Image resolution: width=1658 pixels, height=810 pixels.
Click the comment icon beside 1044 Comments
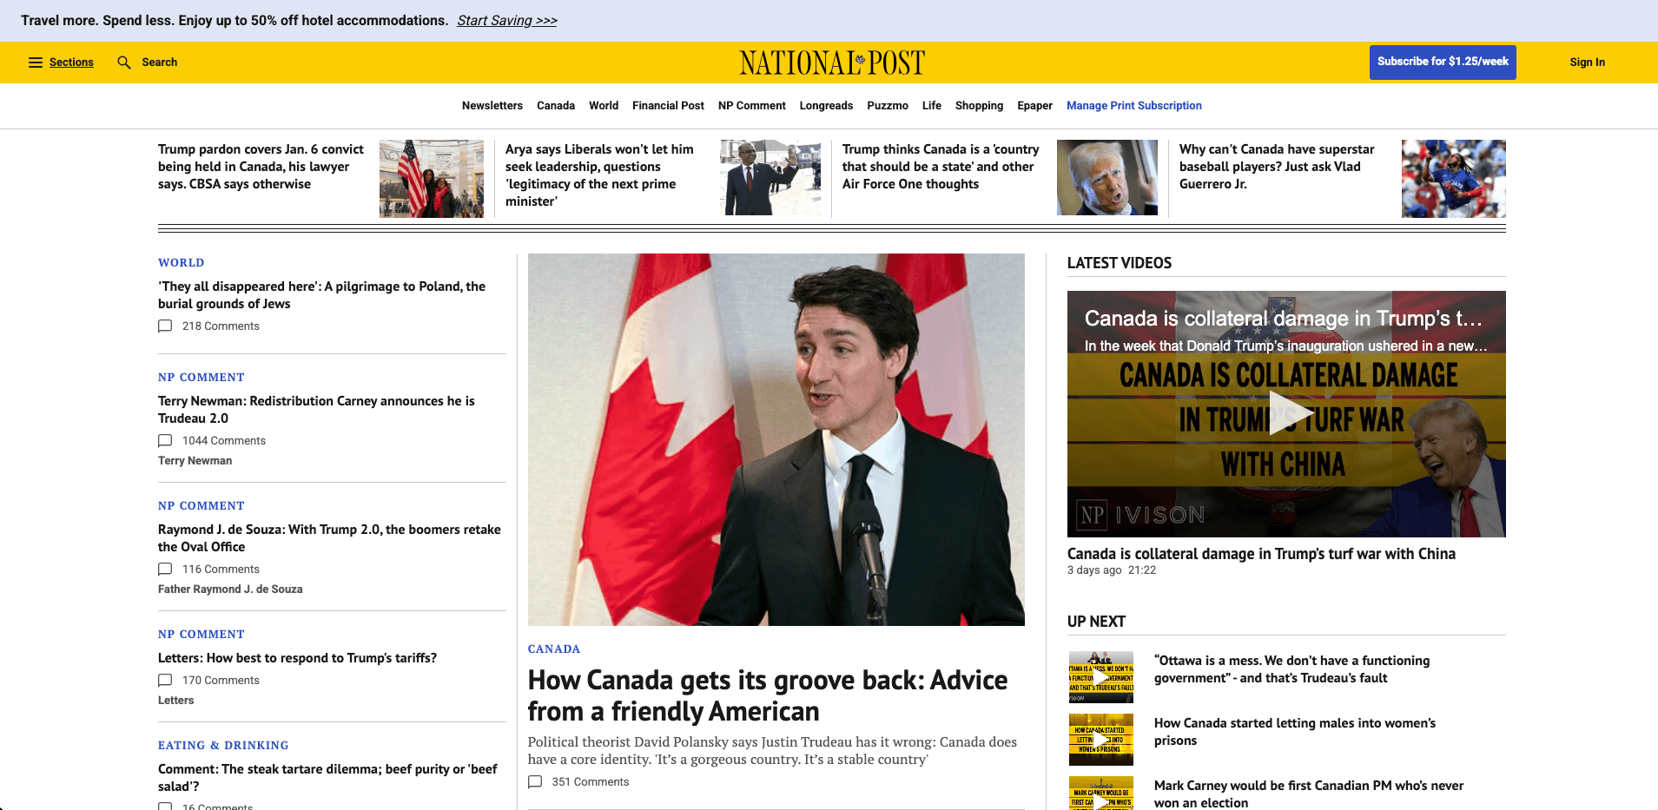click(165, 441)
